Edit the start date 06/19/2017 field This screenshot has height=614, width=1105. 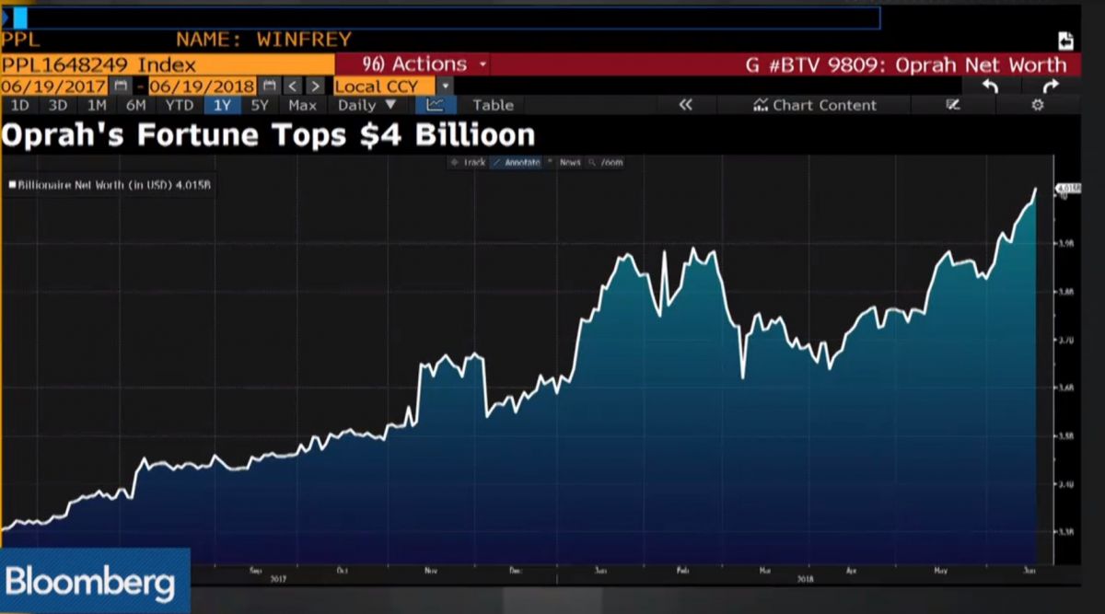pos(55,86)
